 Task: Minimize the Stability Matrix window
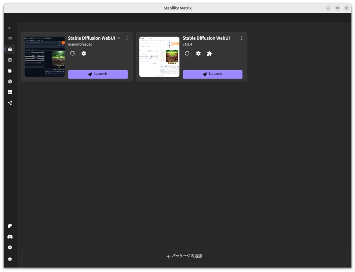pyautogui.click(x=328, y=8)
